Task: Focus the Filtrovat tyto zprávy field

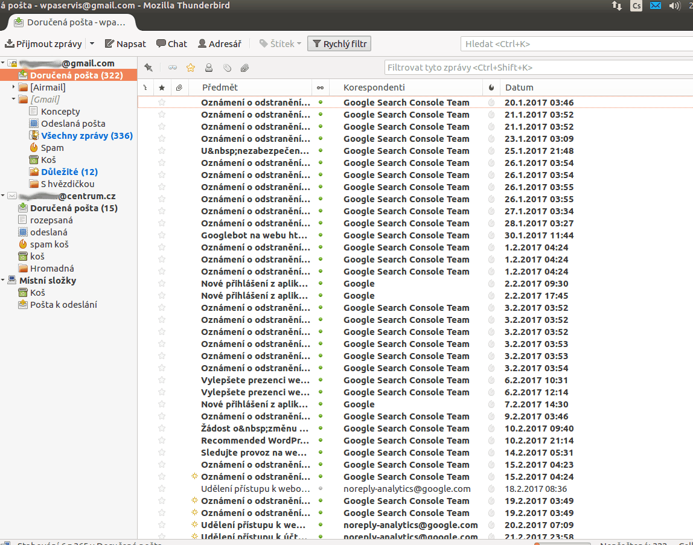Action: click(538, 68)
